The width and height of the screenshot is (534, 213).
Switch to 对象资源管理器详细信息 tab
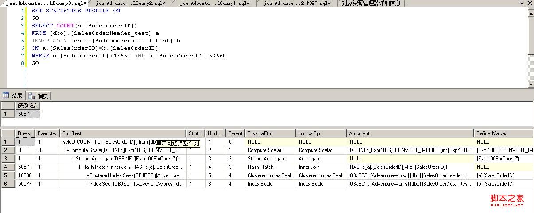[x=371, y=3]
